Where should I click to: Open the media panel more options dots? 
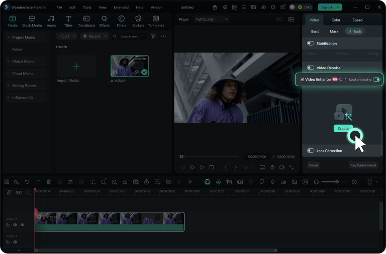[163, 36]
